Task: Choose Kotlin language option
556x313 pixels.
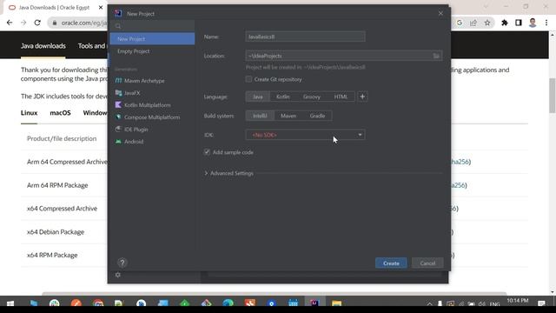Action: point(283,97)
